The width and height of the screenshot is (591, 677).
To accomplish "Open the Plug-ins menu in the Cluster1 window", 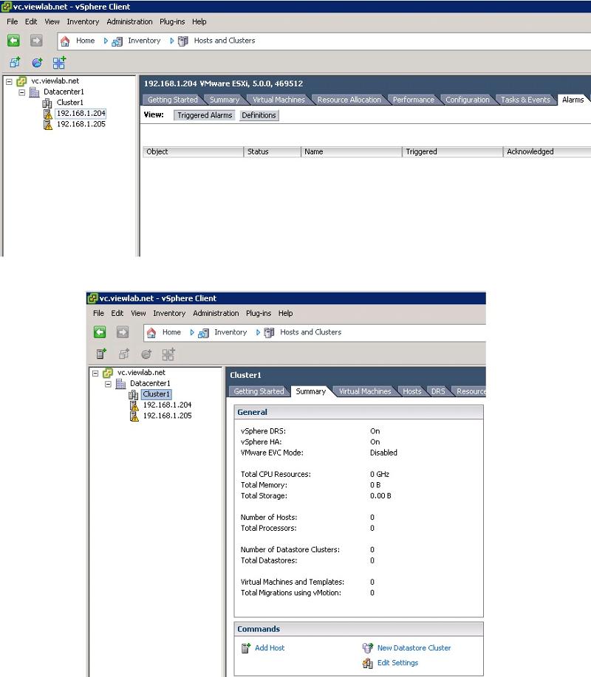I will pos(259,313).
